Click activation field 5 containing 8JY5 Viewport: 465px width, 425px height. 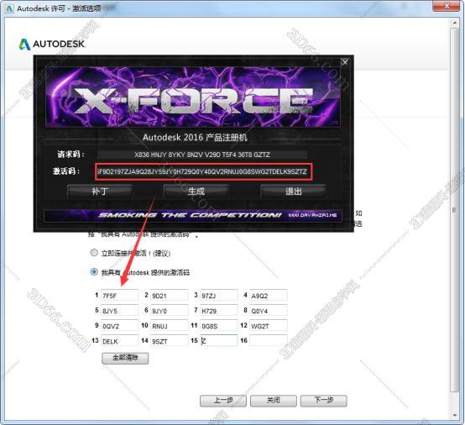119,311
